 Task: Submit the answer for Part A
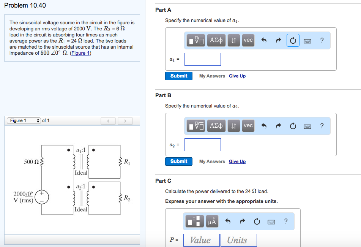(178, 76)
